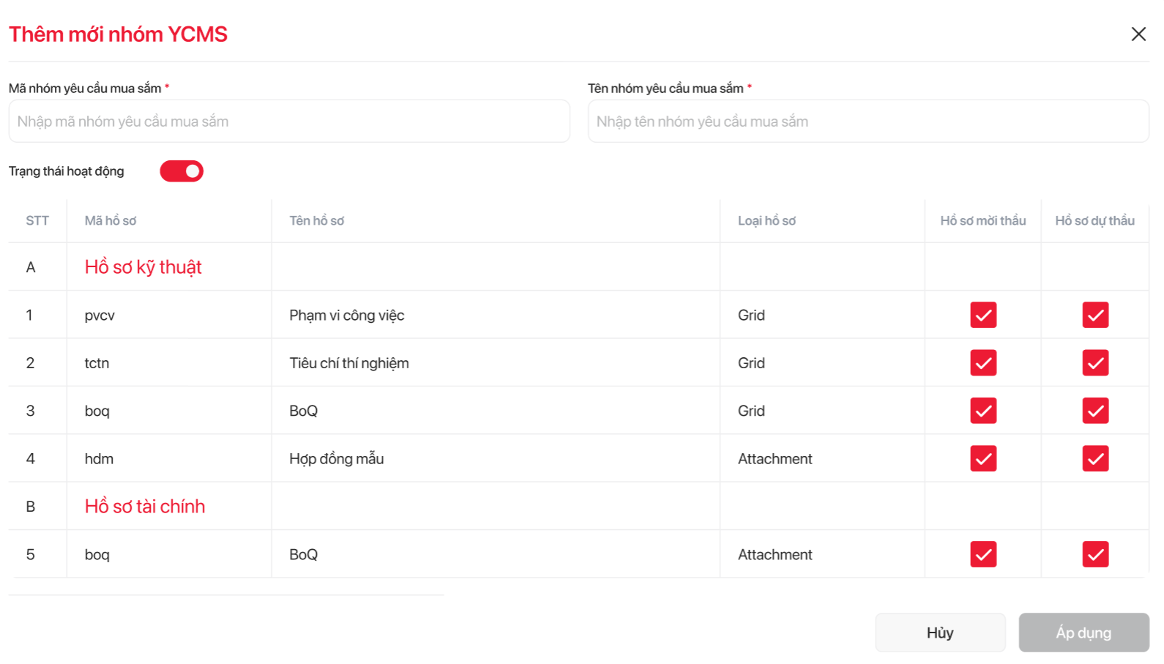Click the Mã nhóm yêu cầu mua sắm field
The height and width of the screenshot is (664, 1164).
[289, 122]
